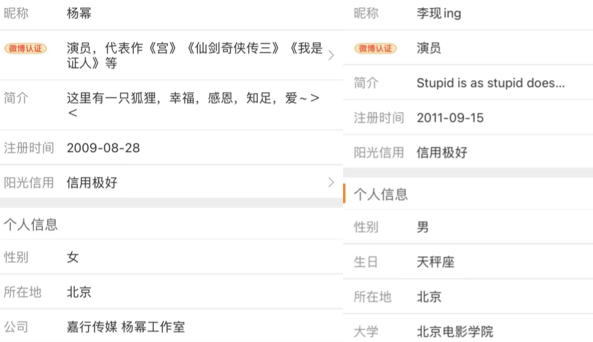Open the 阳光信用 details chevron in 杨幂's profile
This screenshot has height=342, width=593.
click(x=331, y=183)
